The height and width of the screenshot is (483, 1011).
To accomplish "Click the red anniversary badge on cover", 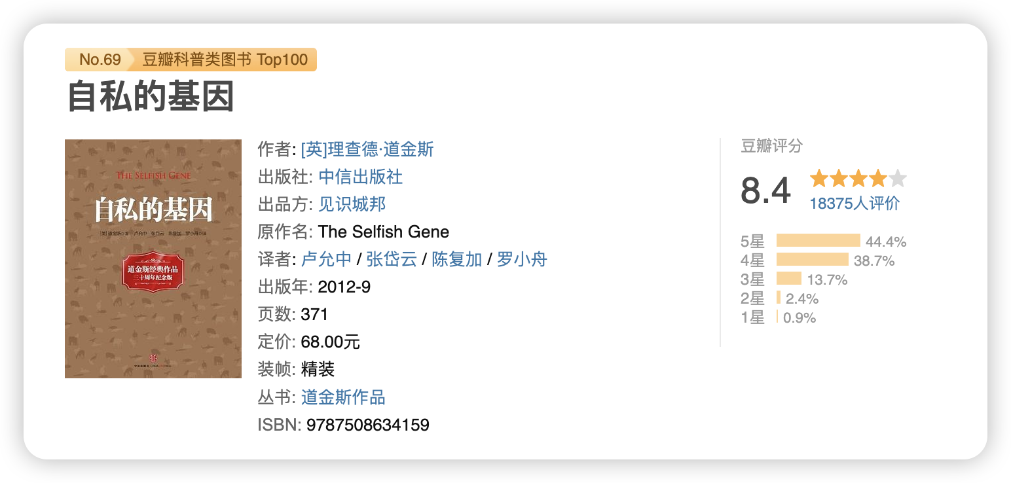I will pyautogui.click(x=154, y=271).
